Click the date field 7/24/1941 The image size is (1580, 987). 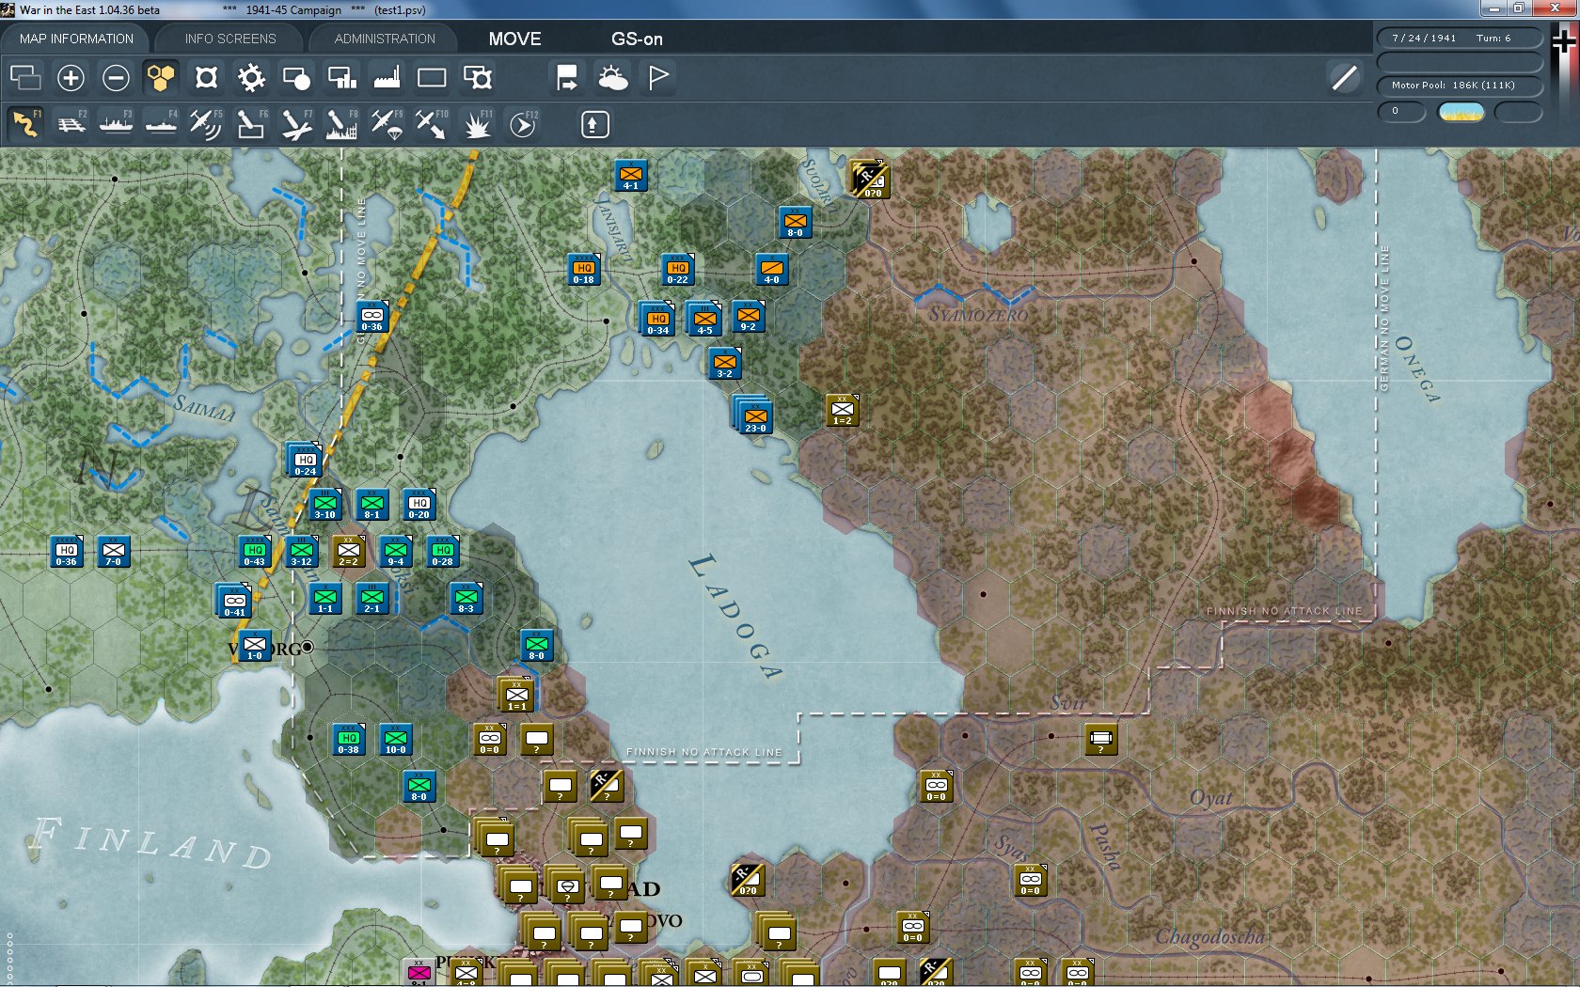pos(1460,39)
